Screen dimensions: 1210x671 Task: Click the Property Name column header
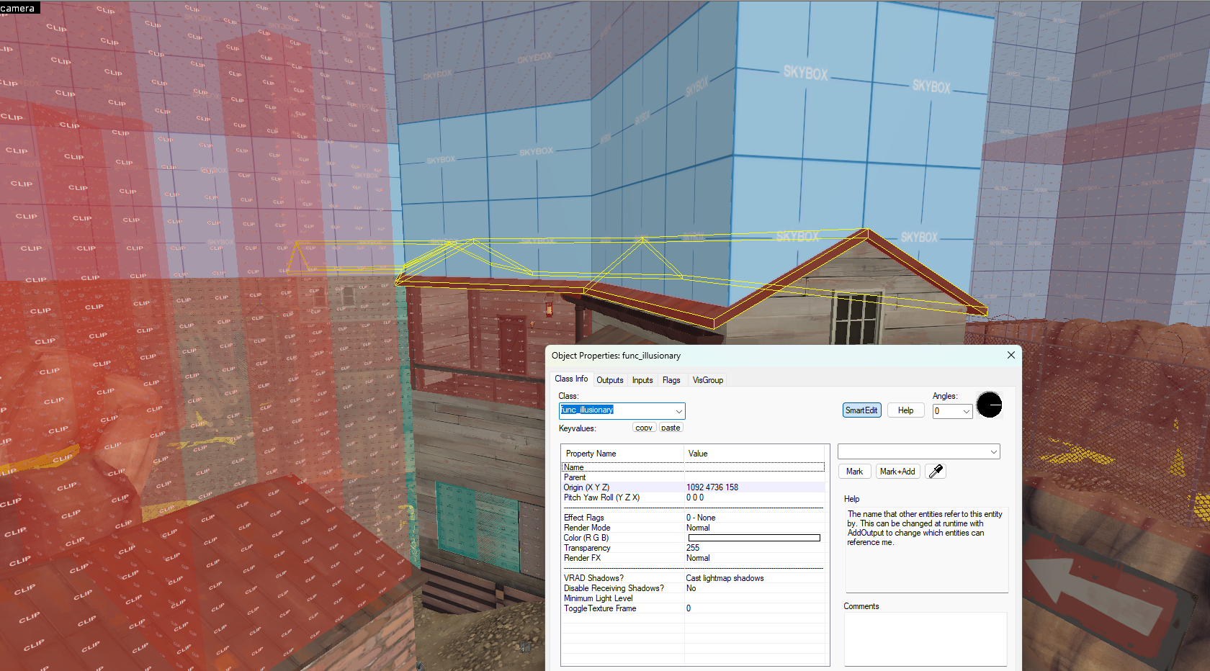point(622,454)
